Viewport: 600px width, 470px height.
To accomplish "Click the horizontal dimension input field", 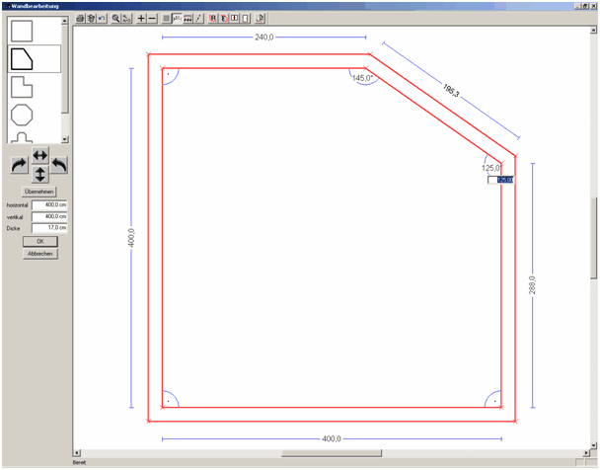I will click(49, 204).
